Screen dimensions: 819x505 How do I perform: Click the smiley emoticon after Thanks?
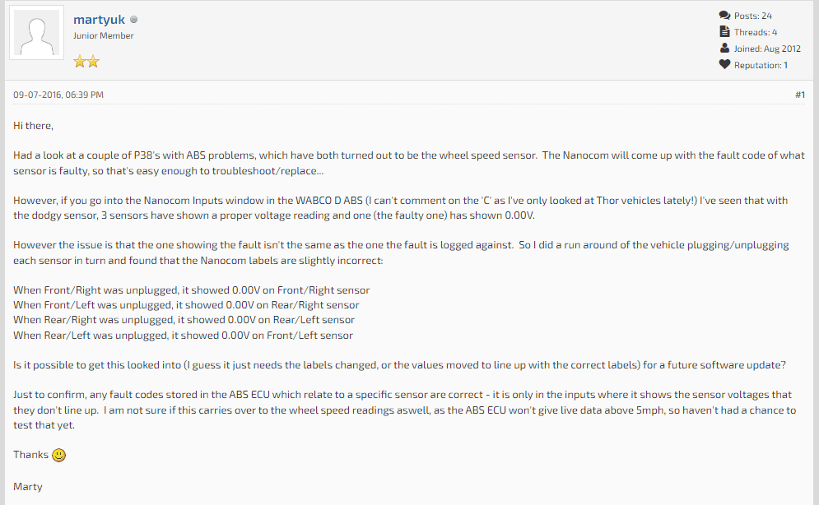click(x=59, y=455)
